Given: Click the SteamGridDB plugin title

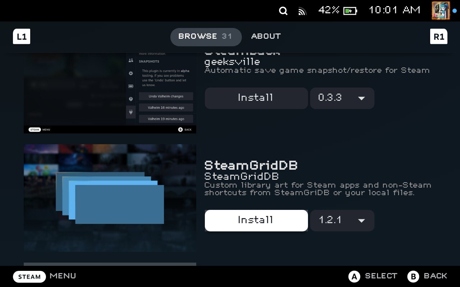Looking at the screenshot, I should [x=251, y=166].
